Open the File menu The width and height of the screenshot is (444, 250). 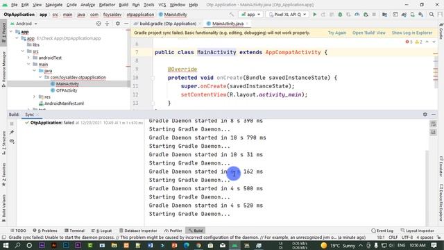14,5
